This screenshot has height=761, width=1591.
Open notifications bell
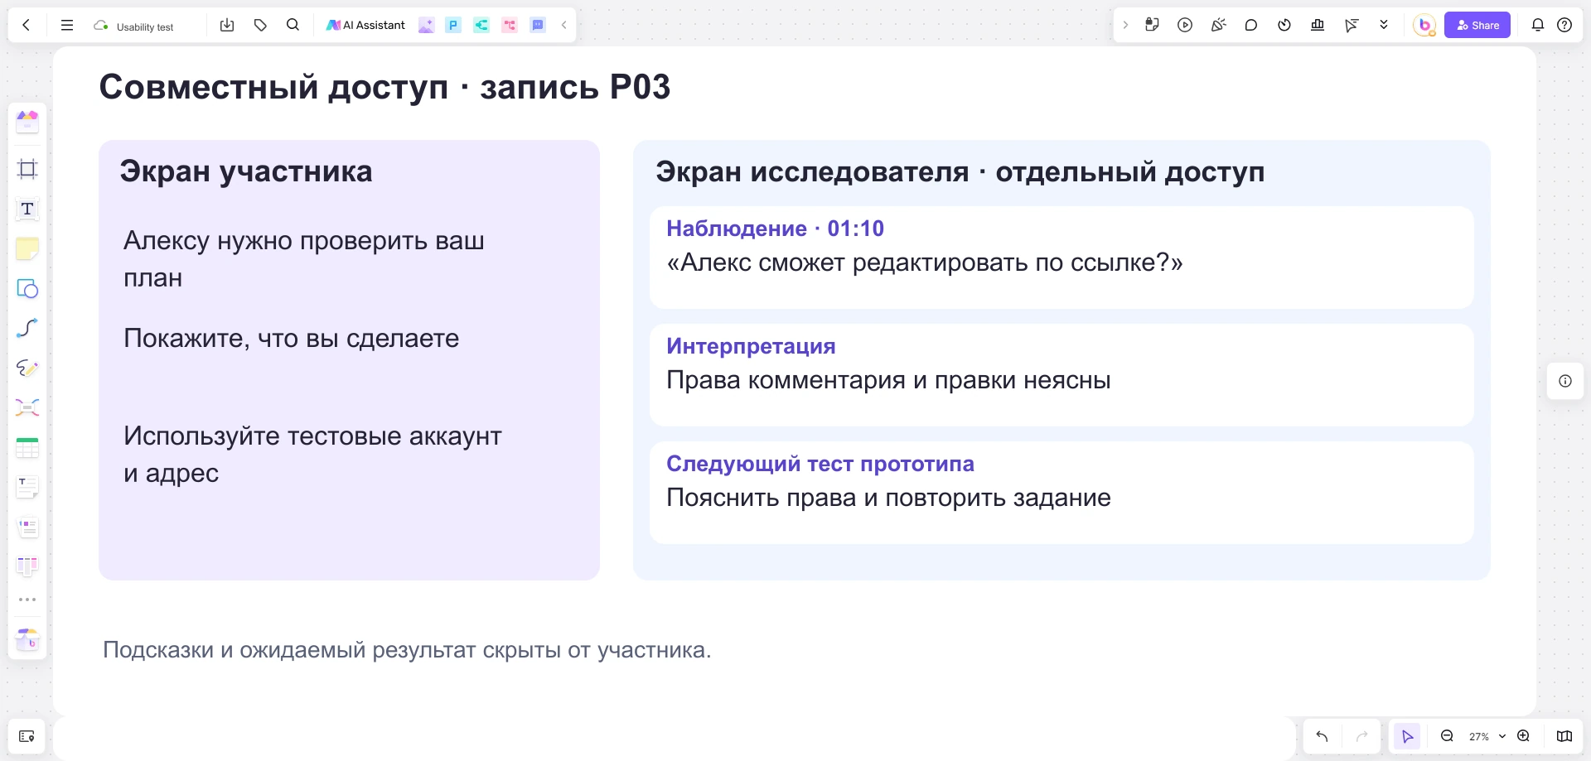(x=1538, y=25)
